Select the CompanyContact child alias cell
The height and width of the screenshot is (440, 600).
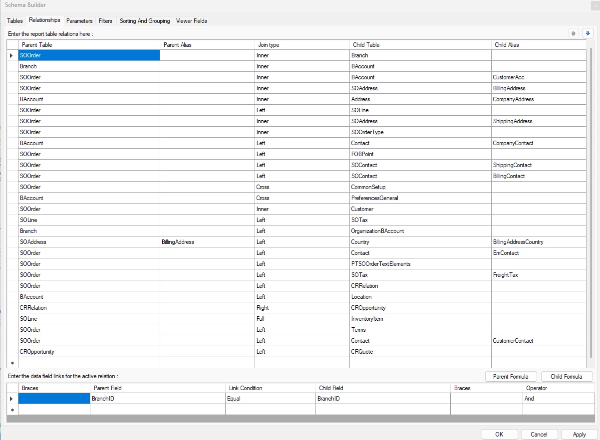pyautogui.click(x=539, y=143)
